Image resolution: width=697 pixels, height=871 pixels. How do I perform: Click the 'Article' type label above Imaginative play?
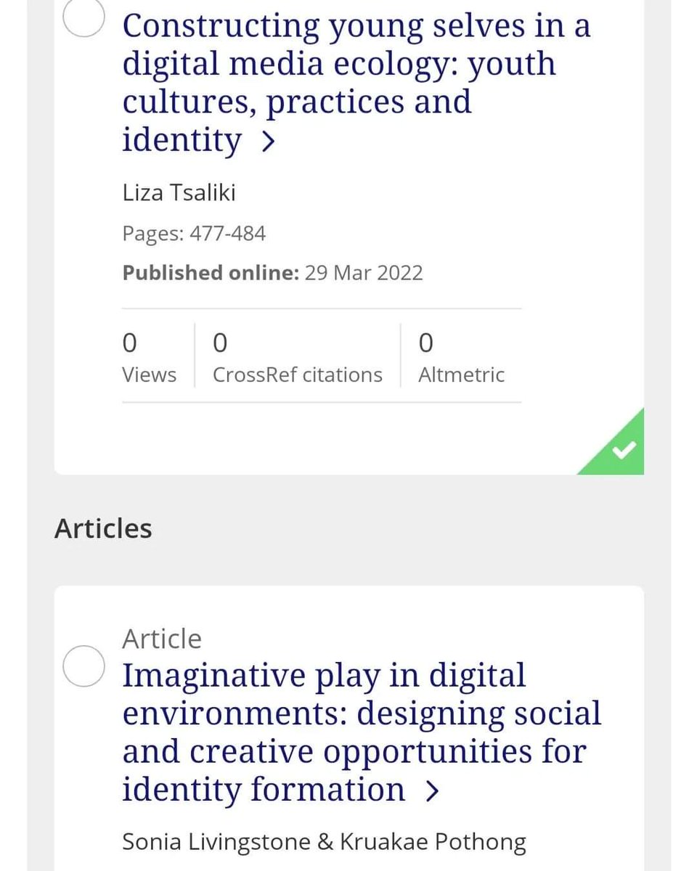pyautogui.click(x=162, y=639)
